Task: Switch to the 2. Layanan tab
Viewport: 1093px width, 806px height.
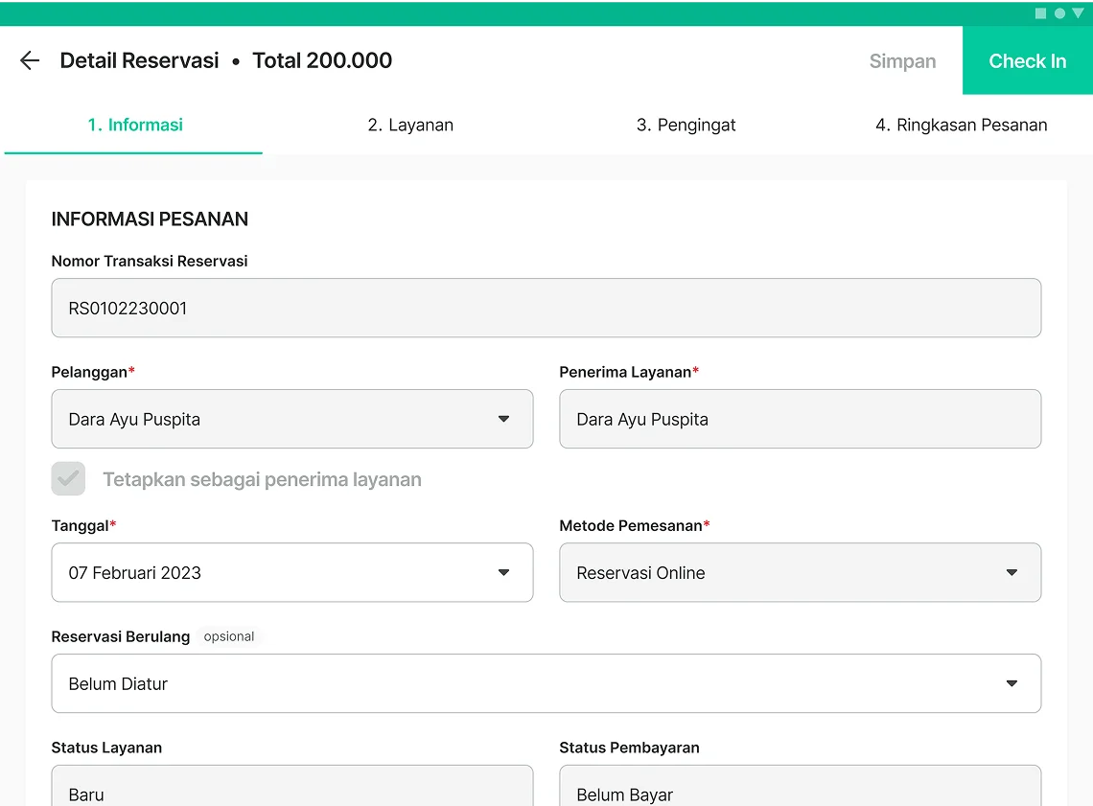Action: click(410, 125)
